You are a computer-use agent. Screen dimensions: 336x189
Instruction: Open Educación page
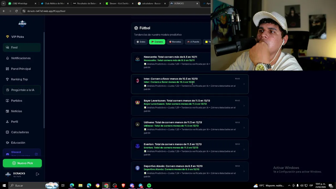22,143
